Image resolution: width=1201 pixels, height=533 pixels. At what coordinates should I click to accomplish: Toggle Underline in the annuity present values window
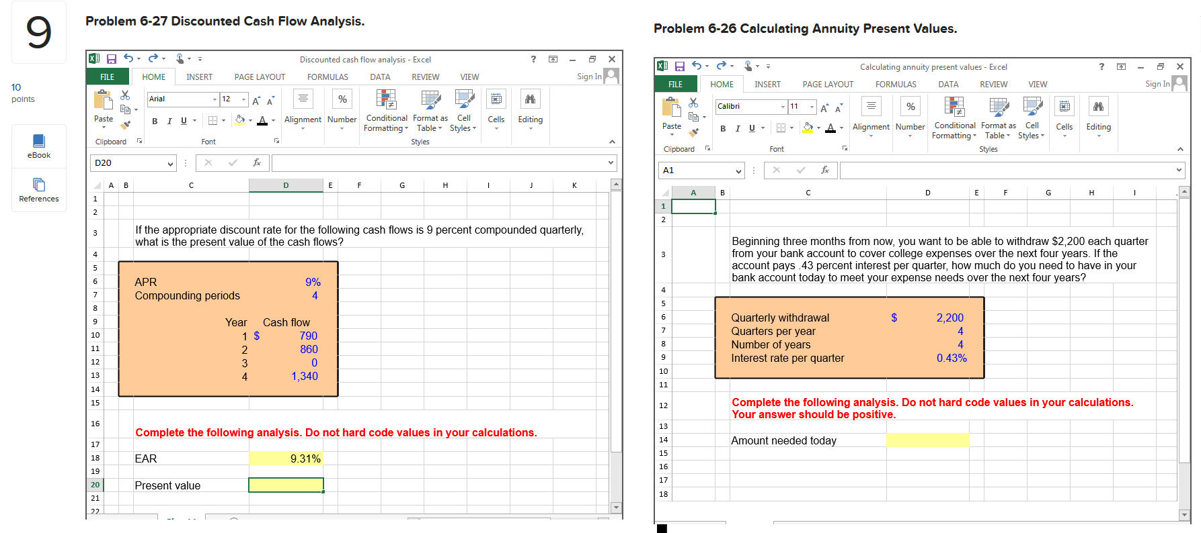(x=752, y=128)
